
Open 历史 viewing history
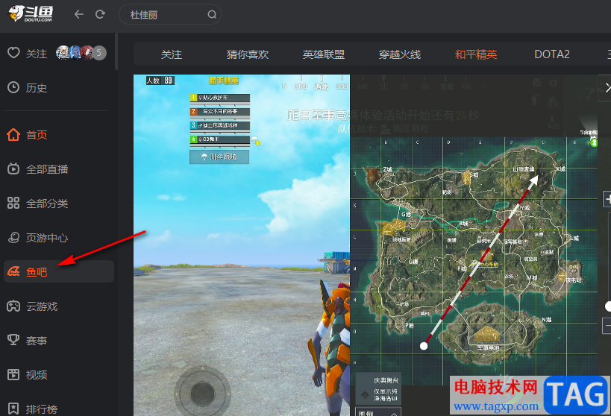(x=37, y=88)
